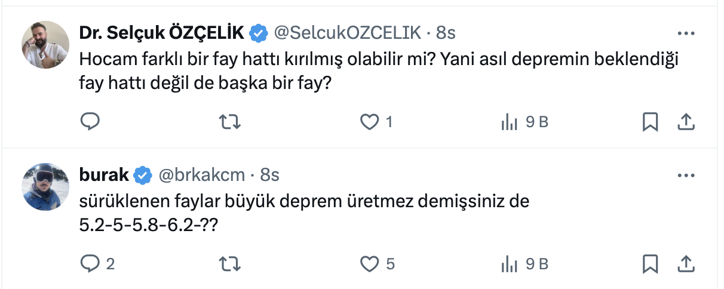Like Dr. Selçuk ÖZÇELİK's tweet

click(370, 122)
